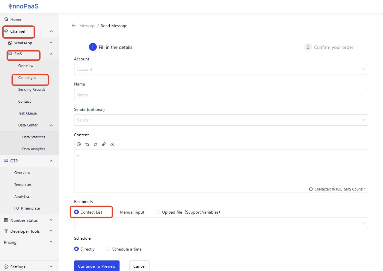Open the Sender dropdown
Image resolution: width=383 pixels, height=271 pixels.
[x=221, y=120]
